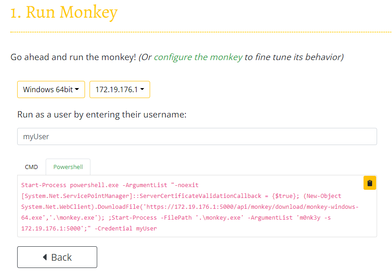Click inside the myUser username field
Screen dimensions: 392x277
coord(197,136)
